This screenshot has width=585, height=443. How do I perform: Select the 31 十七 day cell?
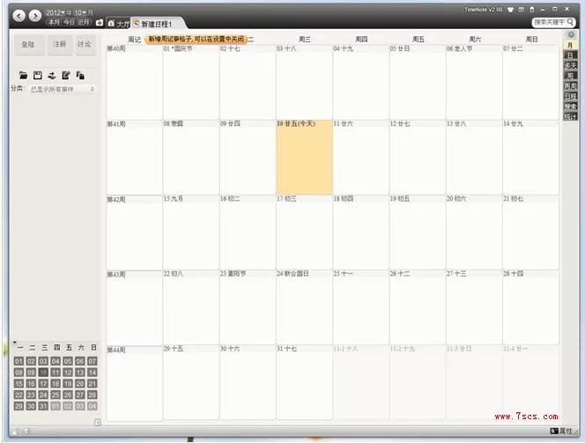click(305, 383)
